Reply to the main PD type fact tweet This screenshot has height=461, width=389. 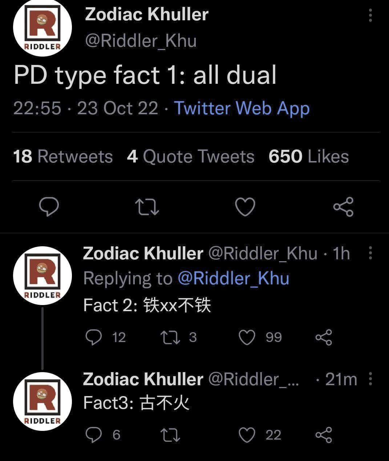pos(49,206)
